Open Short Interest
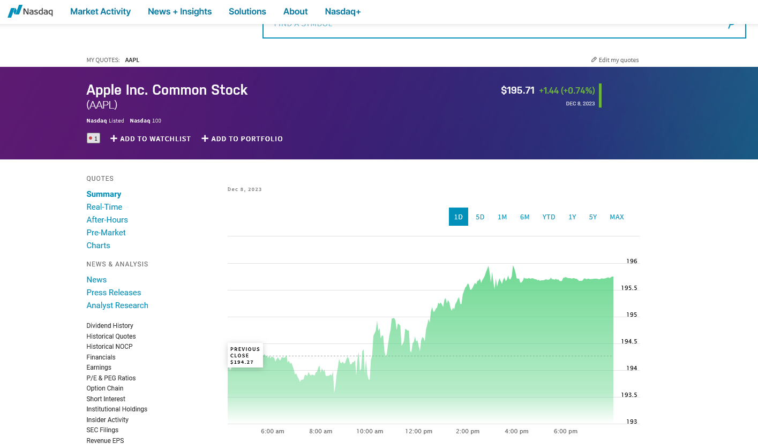 [106, 399]
